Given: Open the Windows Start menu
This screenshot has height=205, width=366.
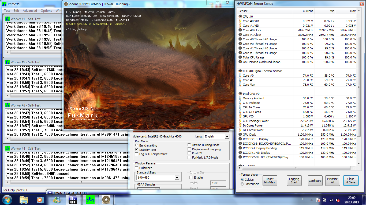Looking at the screenshot, I should (x=7, y=199).
